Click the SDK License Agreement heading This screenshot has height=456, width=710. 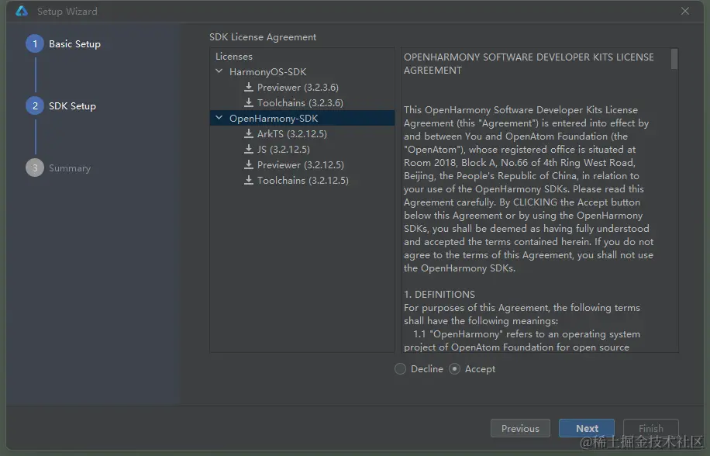pos(263,37)
